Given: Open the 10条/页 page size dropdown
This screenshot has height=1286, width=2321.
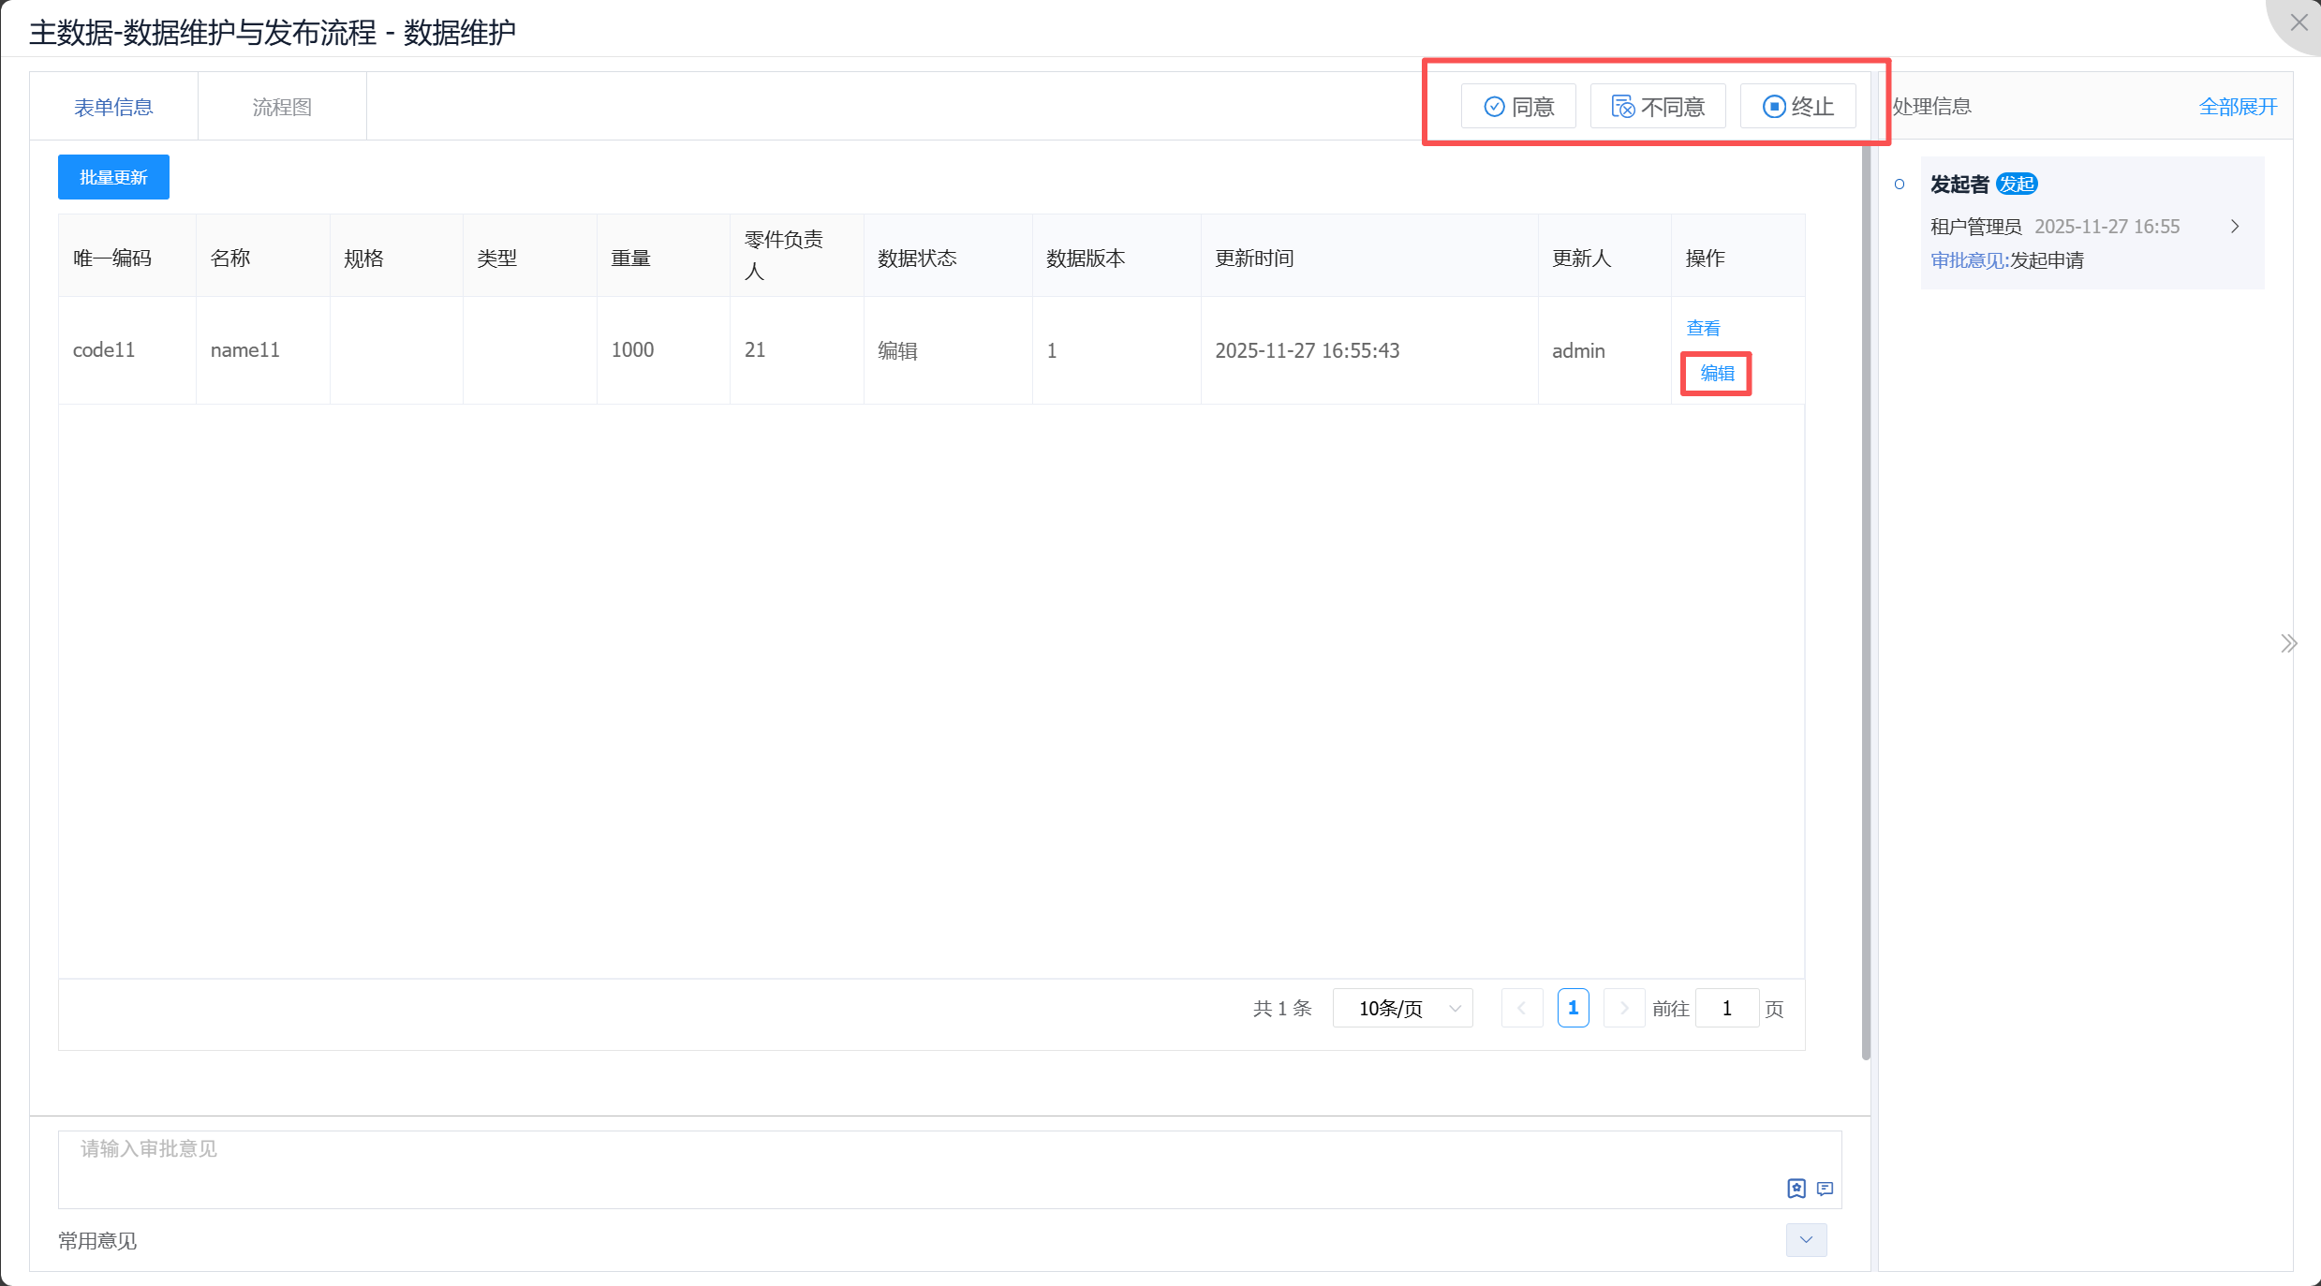Looking at the screenshot, I should 1402,1009.
